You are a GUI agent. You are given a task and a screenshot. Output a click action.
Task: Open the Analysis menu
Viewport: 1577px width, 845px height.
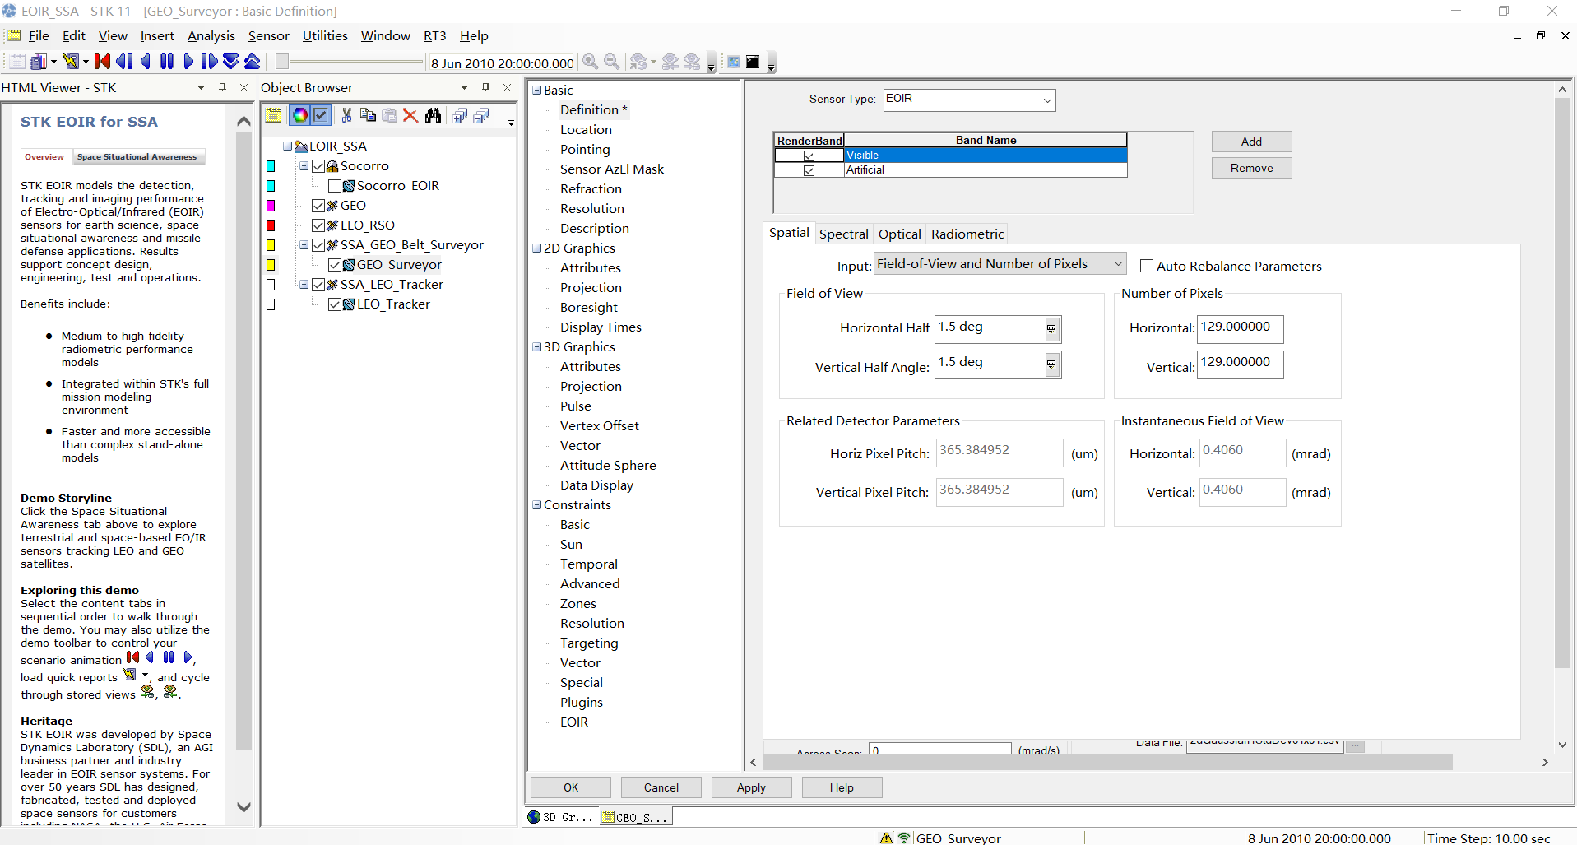coord(211,36)
